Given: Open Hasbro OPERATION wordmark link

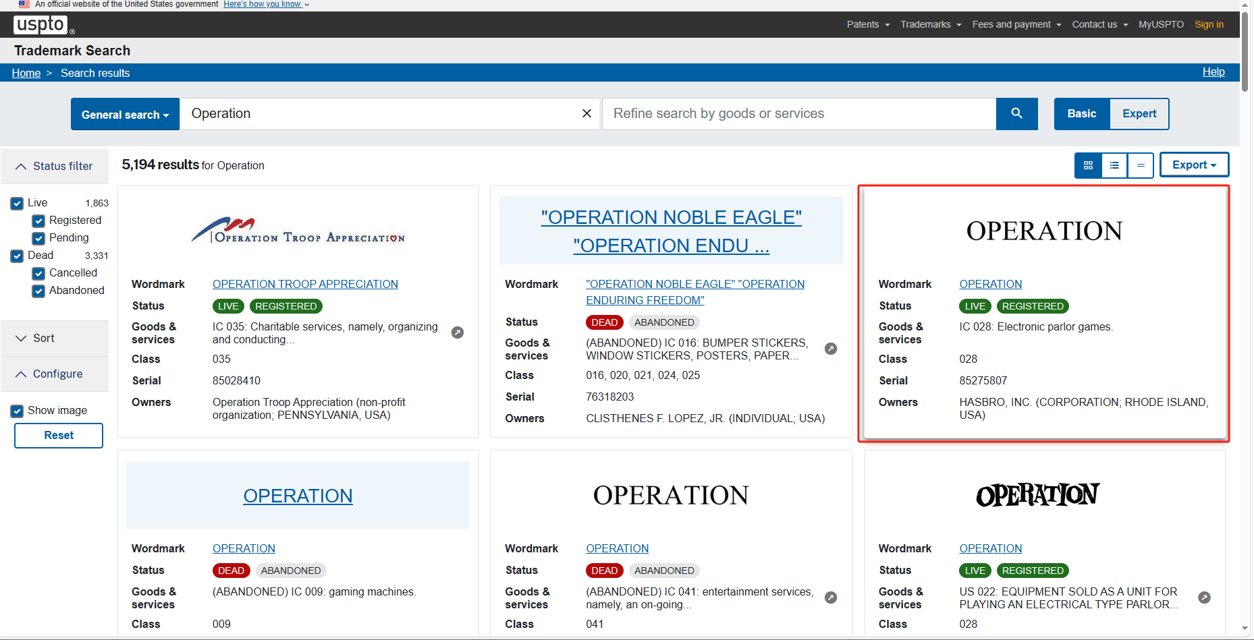Looking at the screenshot, I should 991,284.
